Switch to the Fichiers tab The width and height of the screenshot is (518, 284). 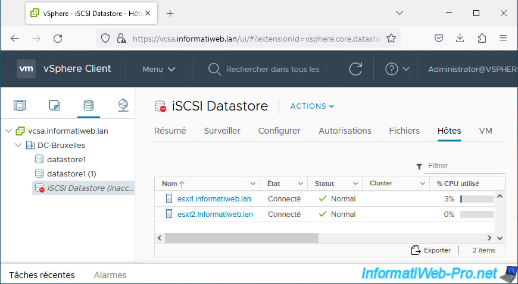(404, 131)
